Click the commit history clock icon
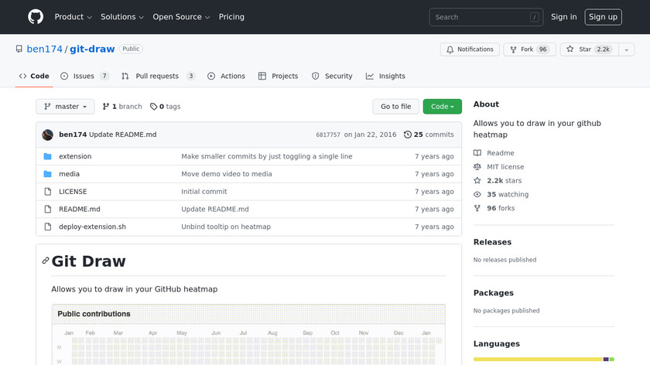Viewport: 650px width, 365px height. [x=408, y=135]
